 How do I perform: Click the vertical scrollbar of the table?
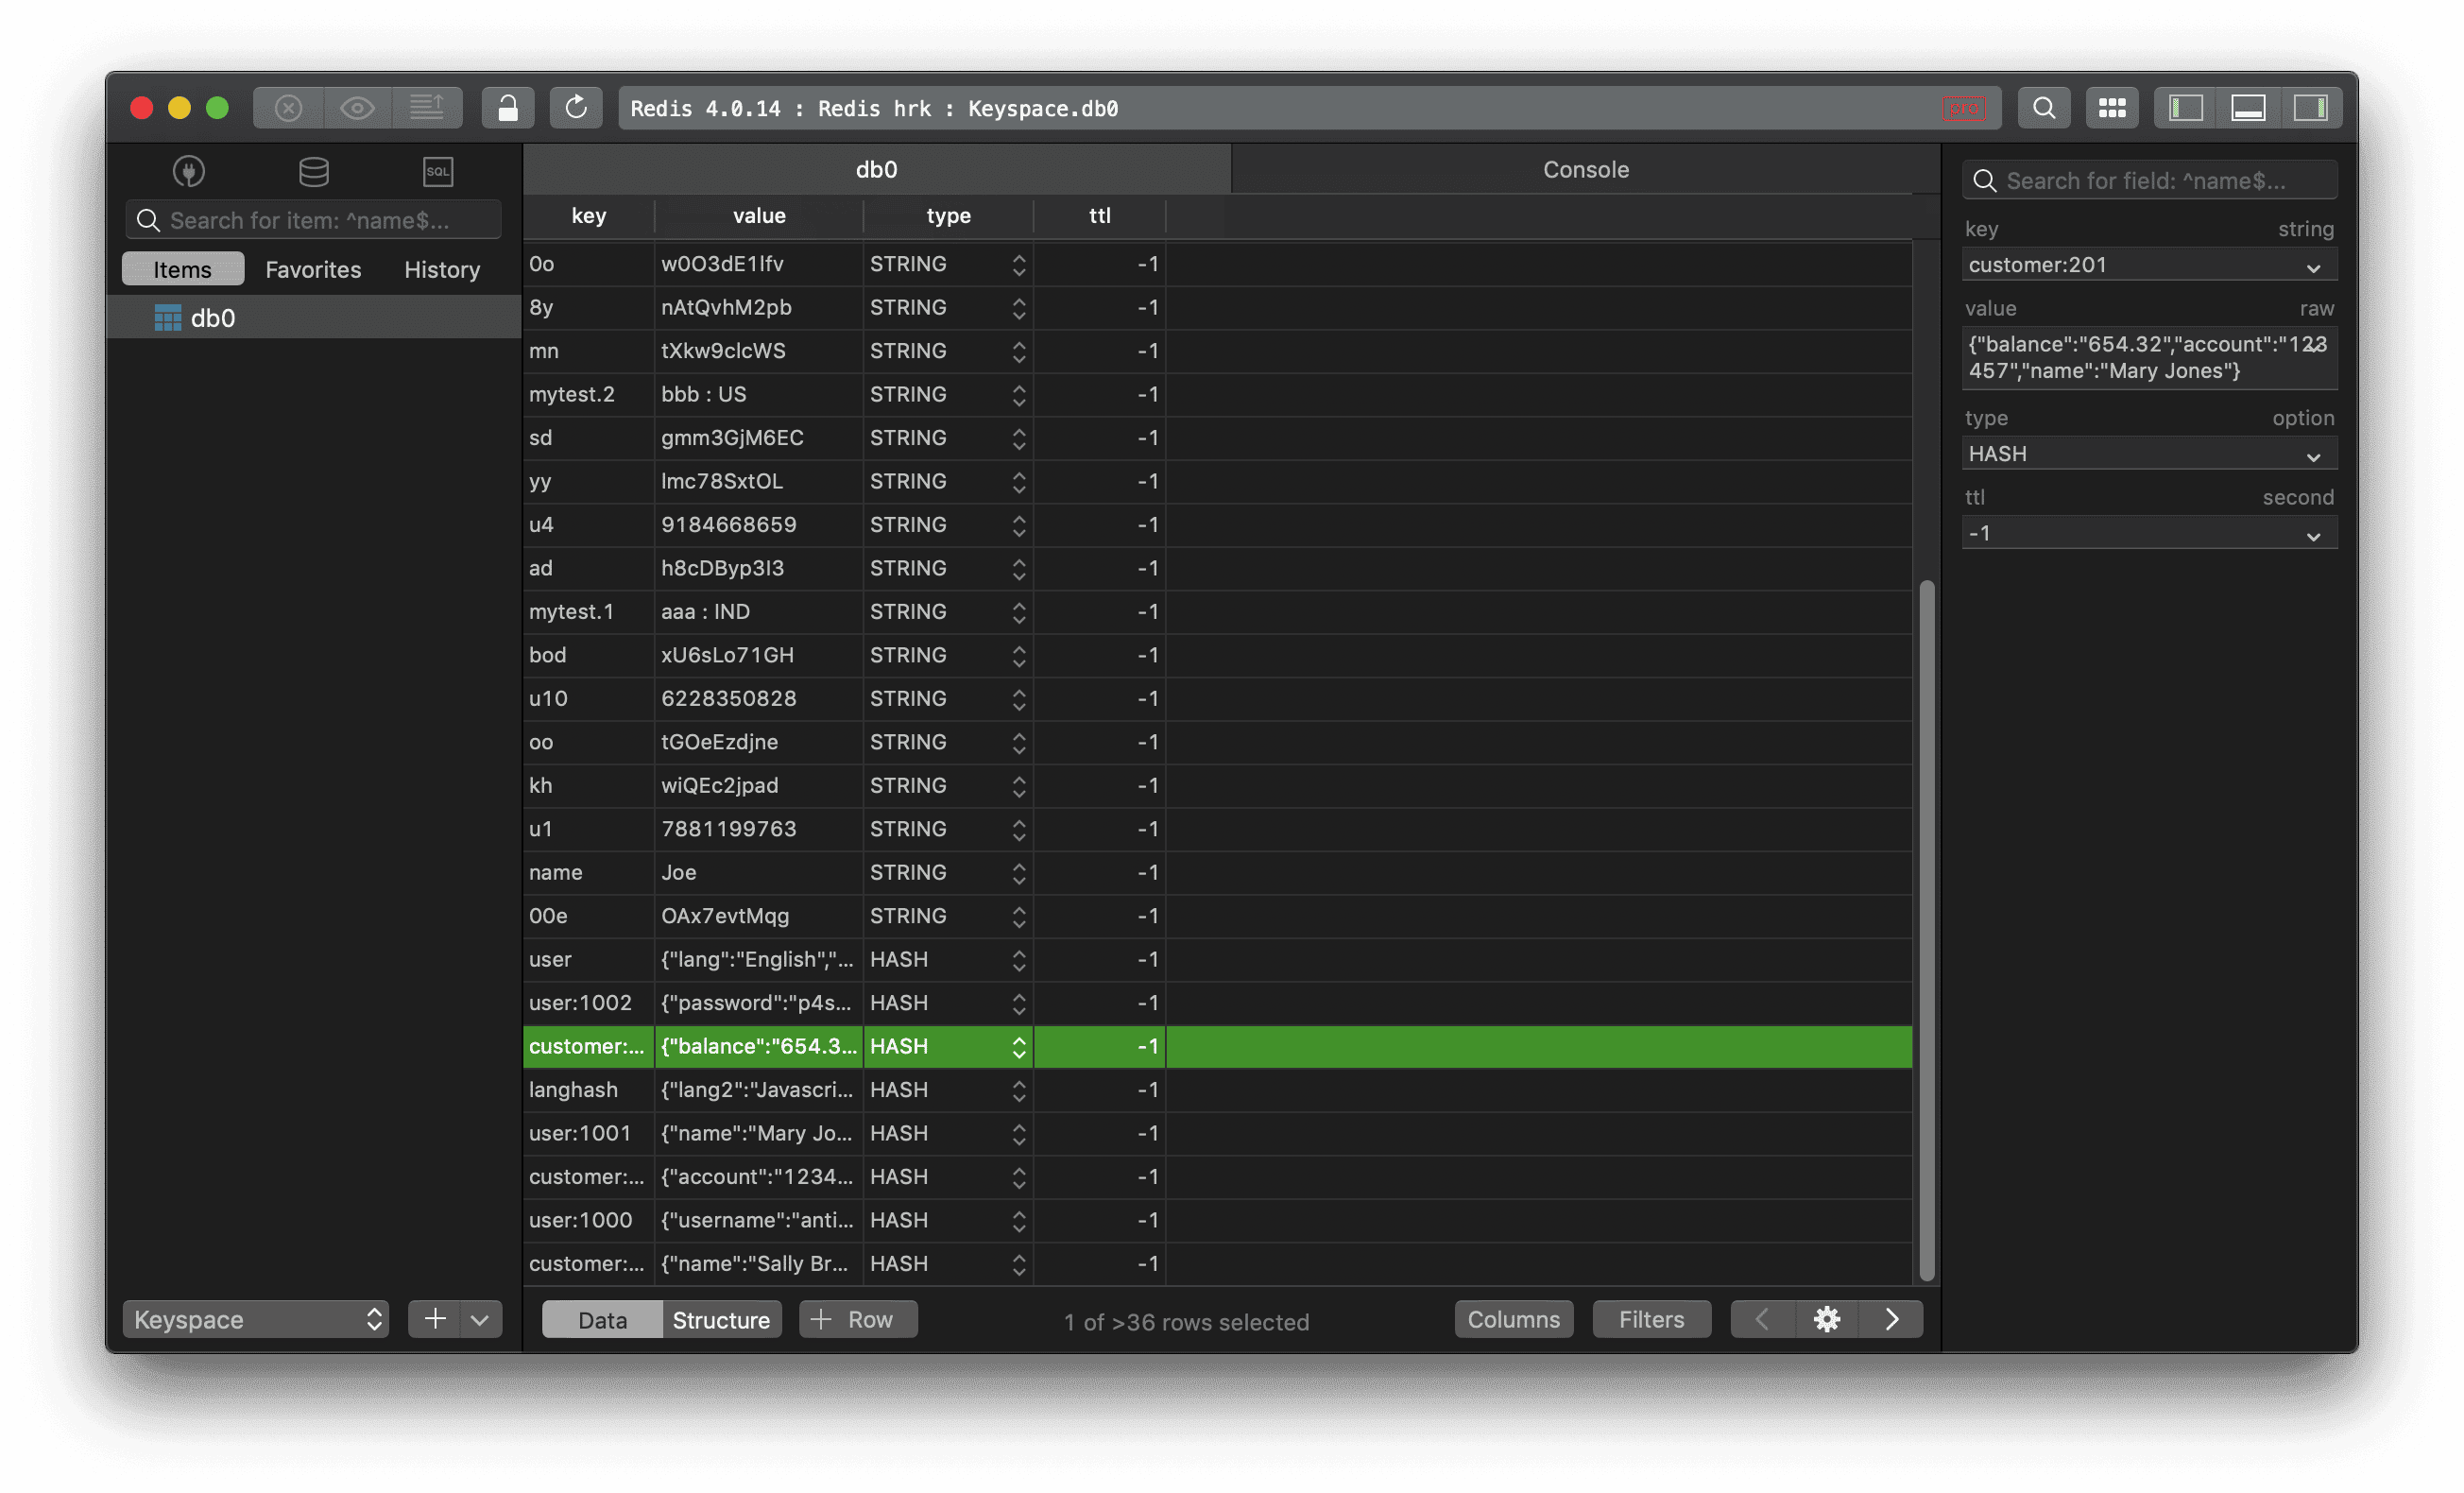tap(1926, 930)
